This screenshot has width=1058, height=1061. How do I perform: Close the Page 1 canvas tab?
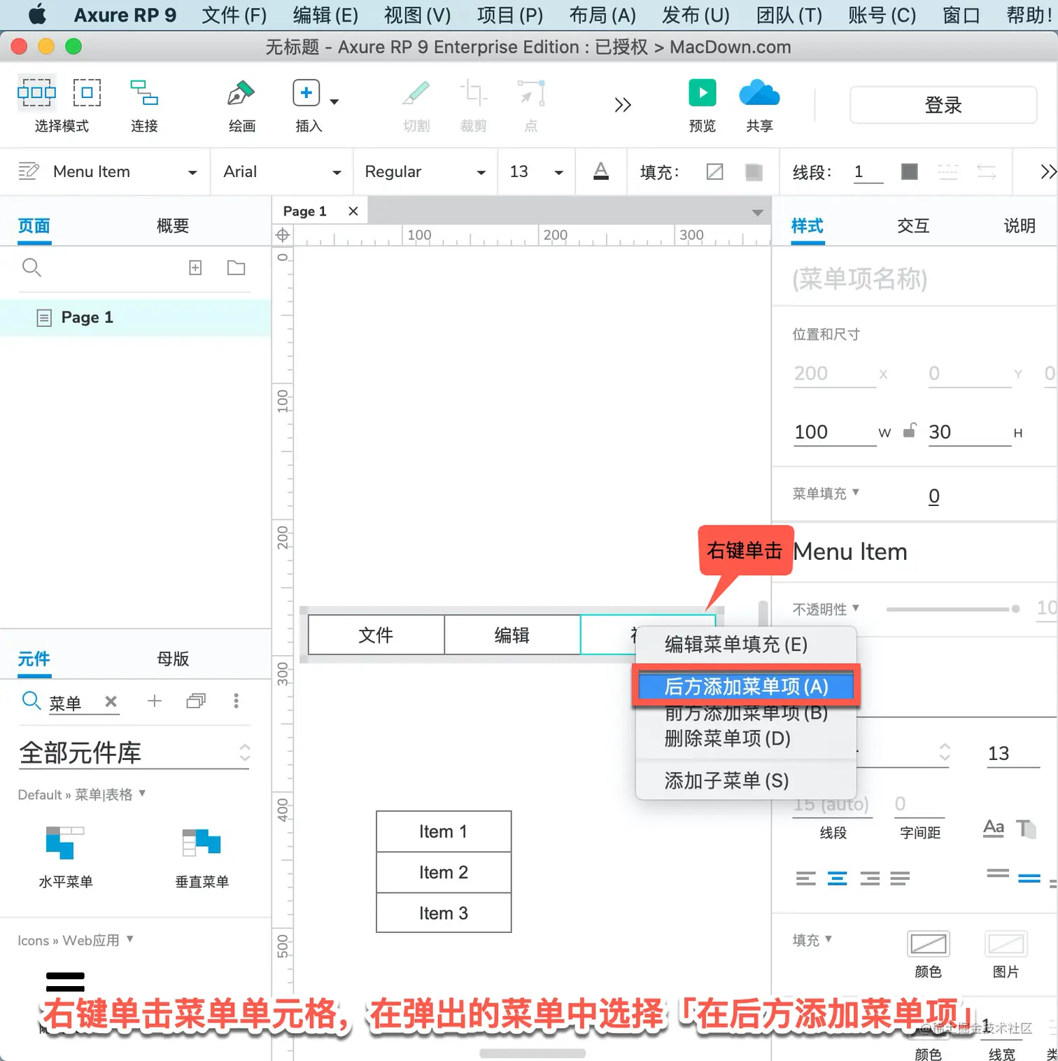coord(353,211)
